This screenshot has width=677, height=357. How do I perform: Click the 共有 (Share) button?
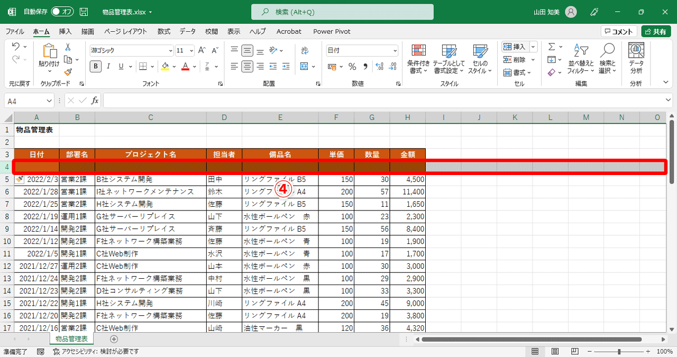(656, 31)
